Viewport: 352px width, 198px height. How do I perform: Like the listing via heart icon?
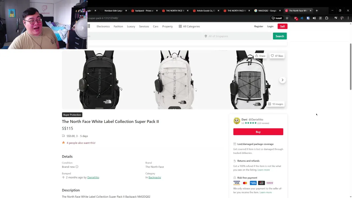tap(277, 56)
